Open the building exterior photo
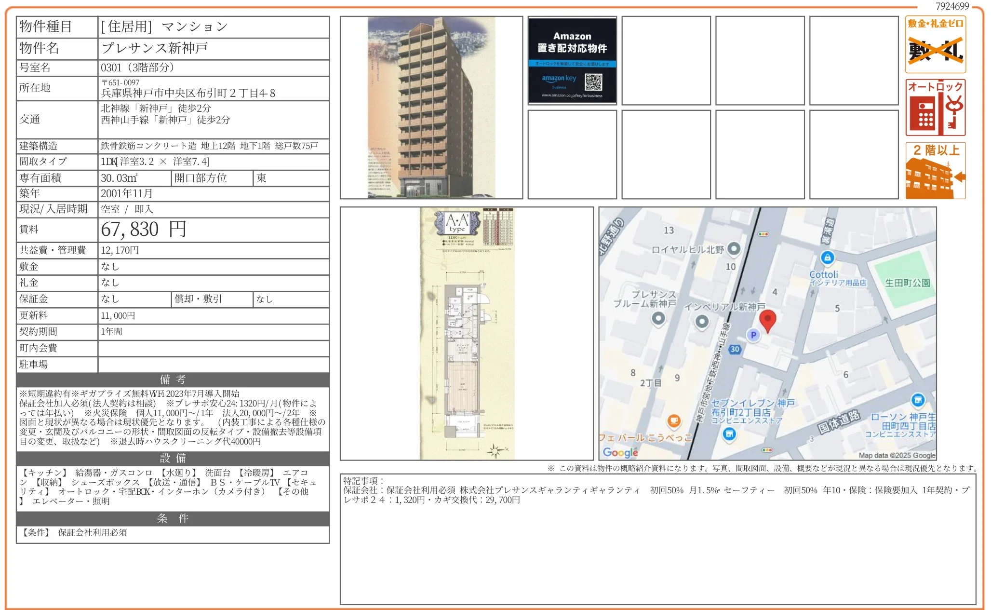 pyautogui.click(x=431, y=108)
